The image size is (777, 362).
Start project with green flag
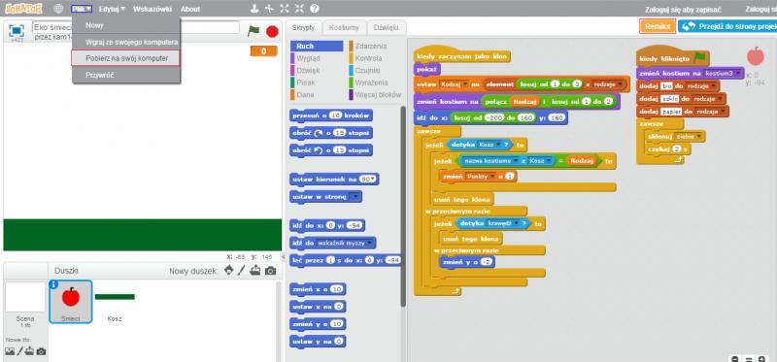click(x=253, y=31)
